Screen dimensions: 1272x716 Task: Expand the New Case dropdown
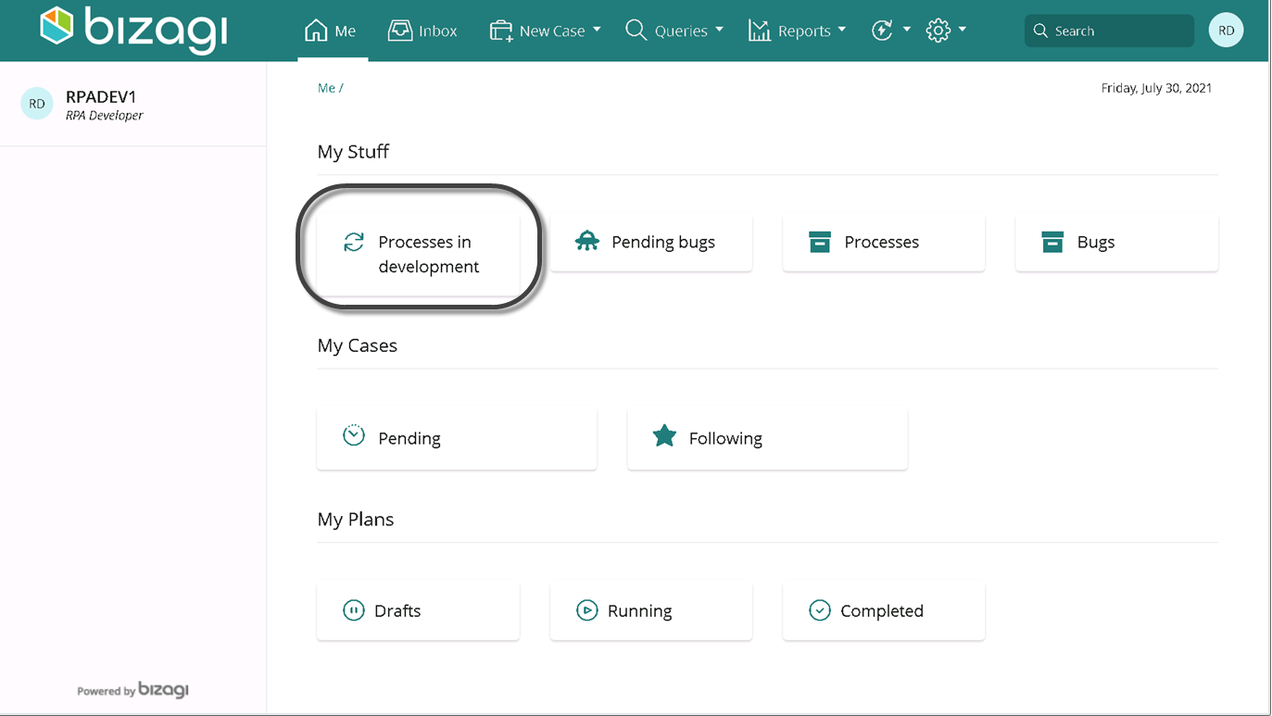(546, 31)
